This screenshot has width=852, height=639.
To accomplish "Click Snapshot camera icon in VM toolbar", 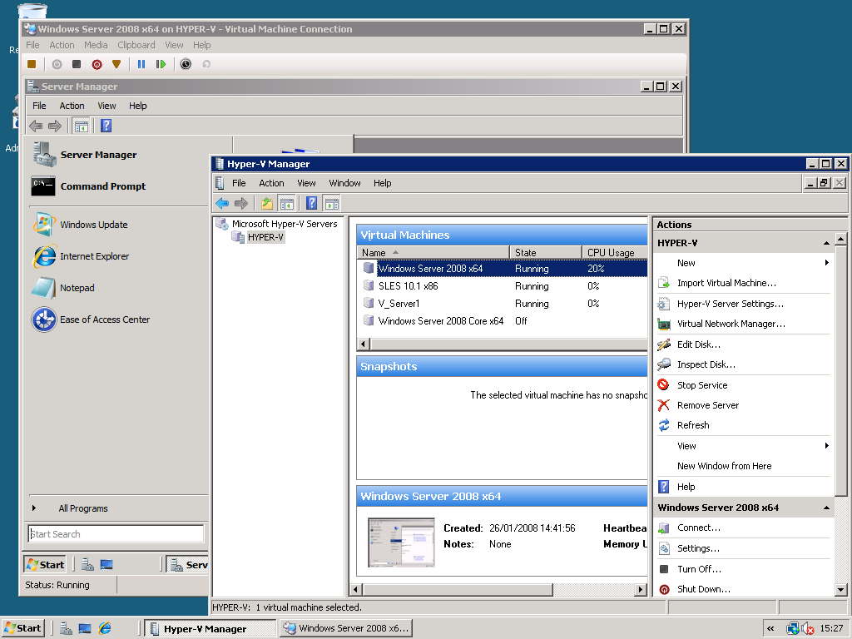I will [x=186, y=64].
